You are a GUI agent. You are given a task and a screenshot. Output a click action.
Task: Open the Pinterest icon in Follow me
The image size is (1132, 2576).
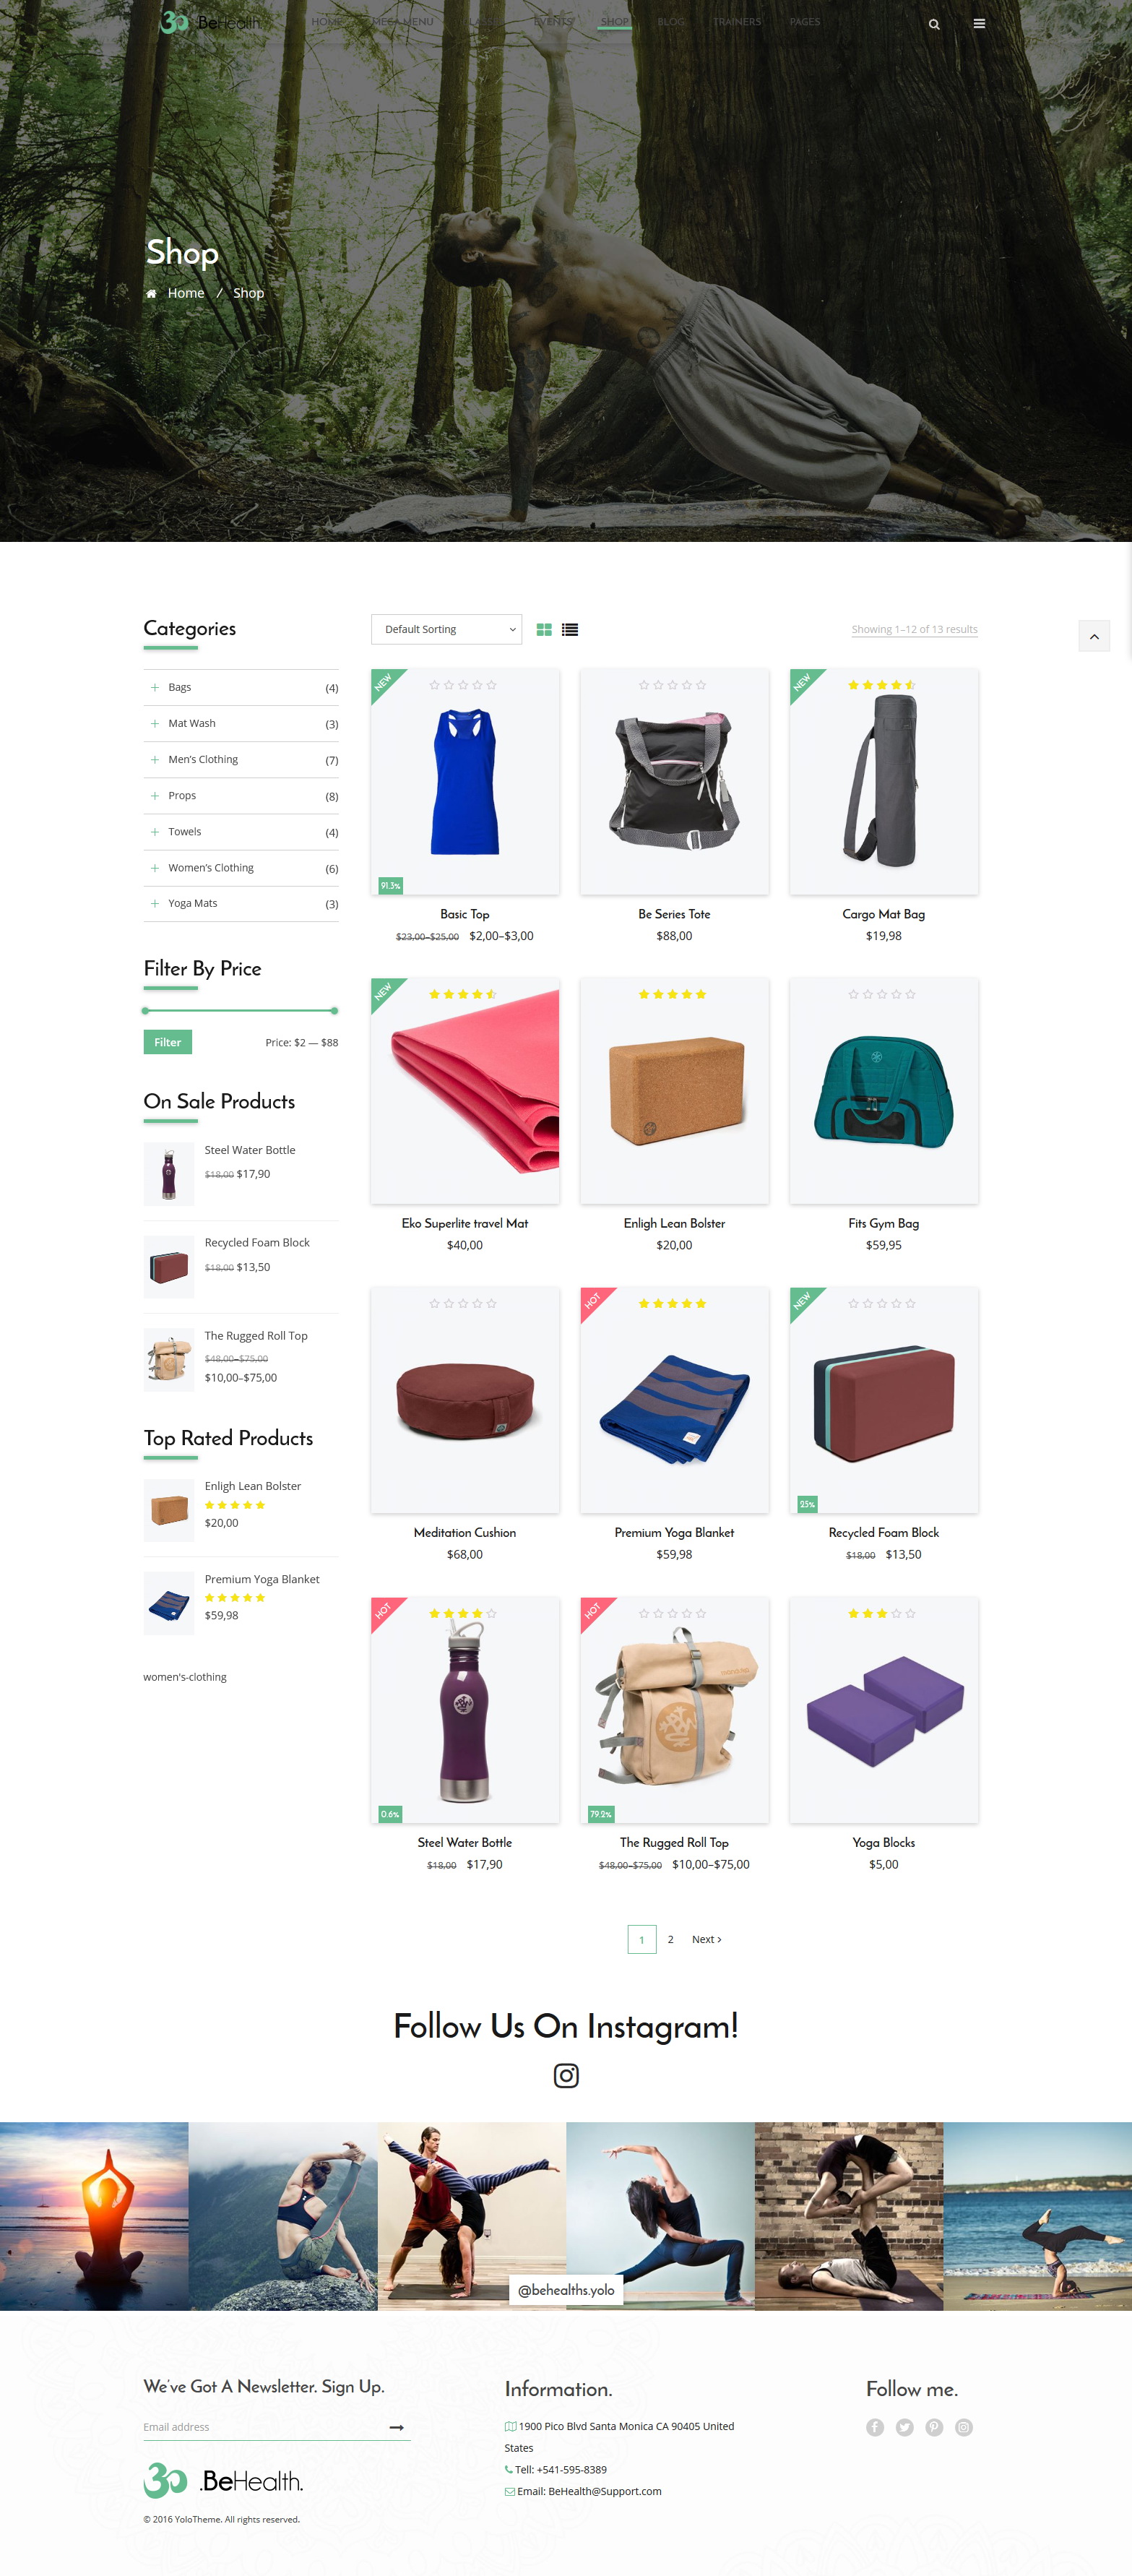click(934, 2427)
